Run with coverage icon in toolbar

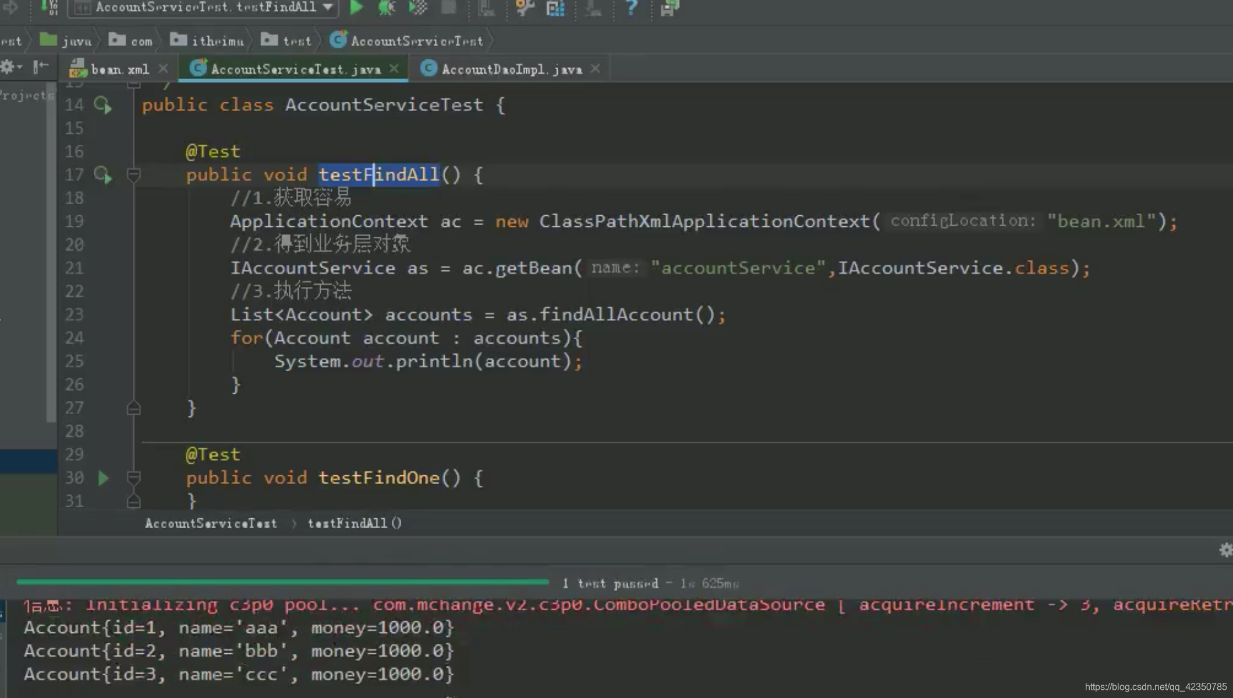(x=418, y=7)
